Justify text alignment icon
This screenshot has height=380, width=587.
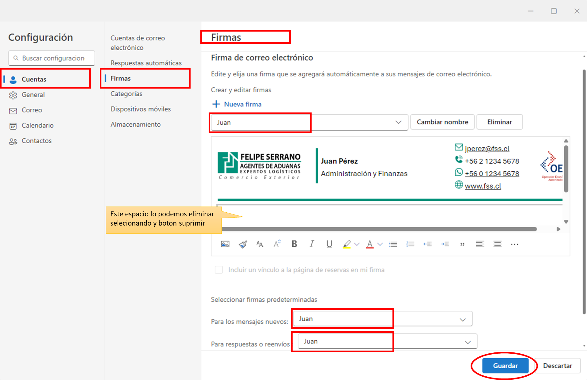tap(498, 244)
